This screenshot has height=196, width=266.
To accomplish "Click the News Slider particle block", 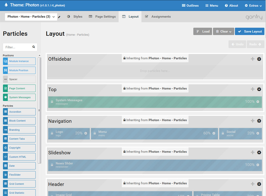I will (x=155, y=165).
